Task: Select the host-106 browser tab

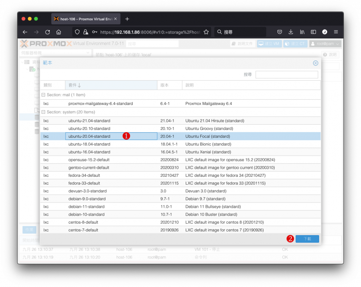Action: (x=86, y=19)
